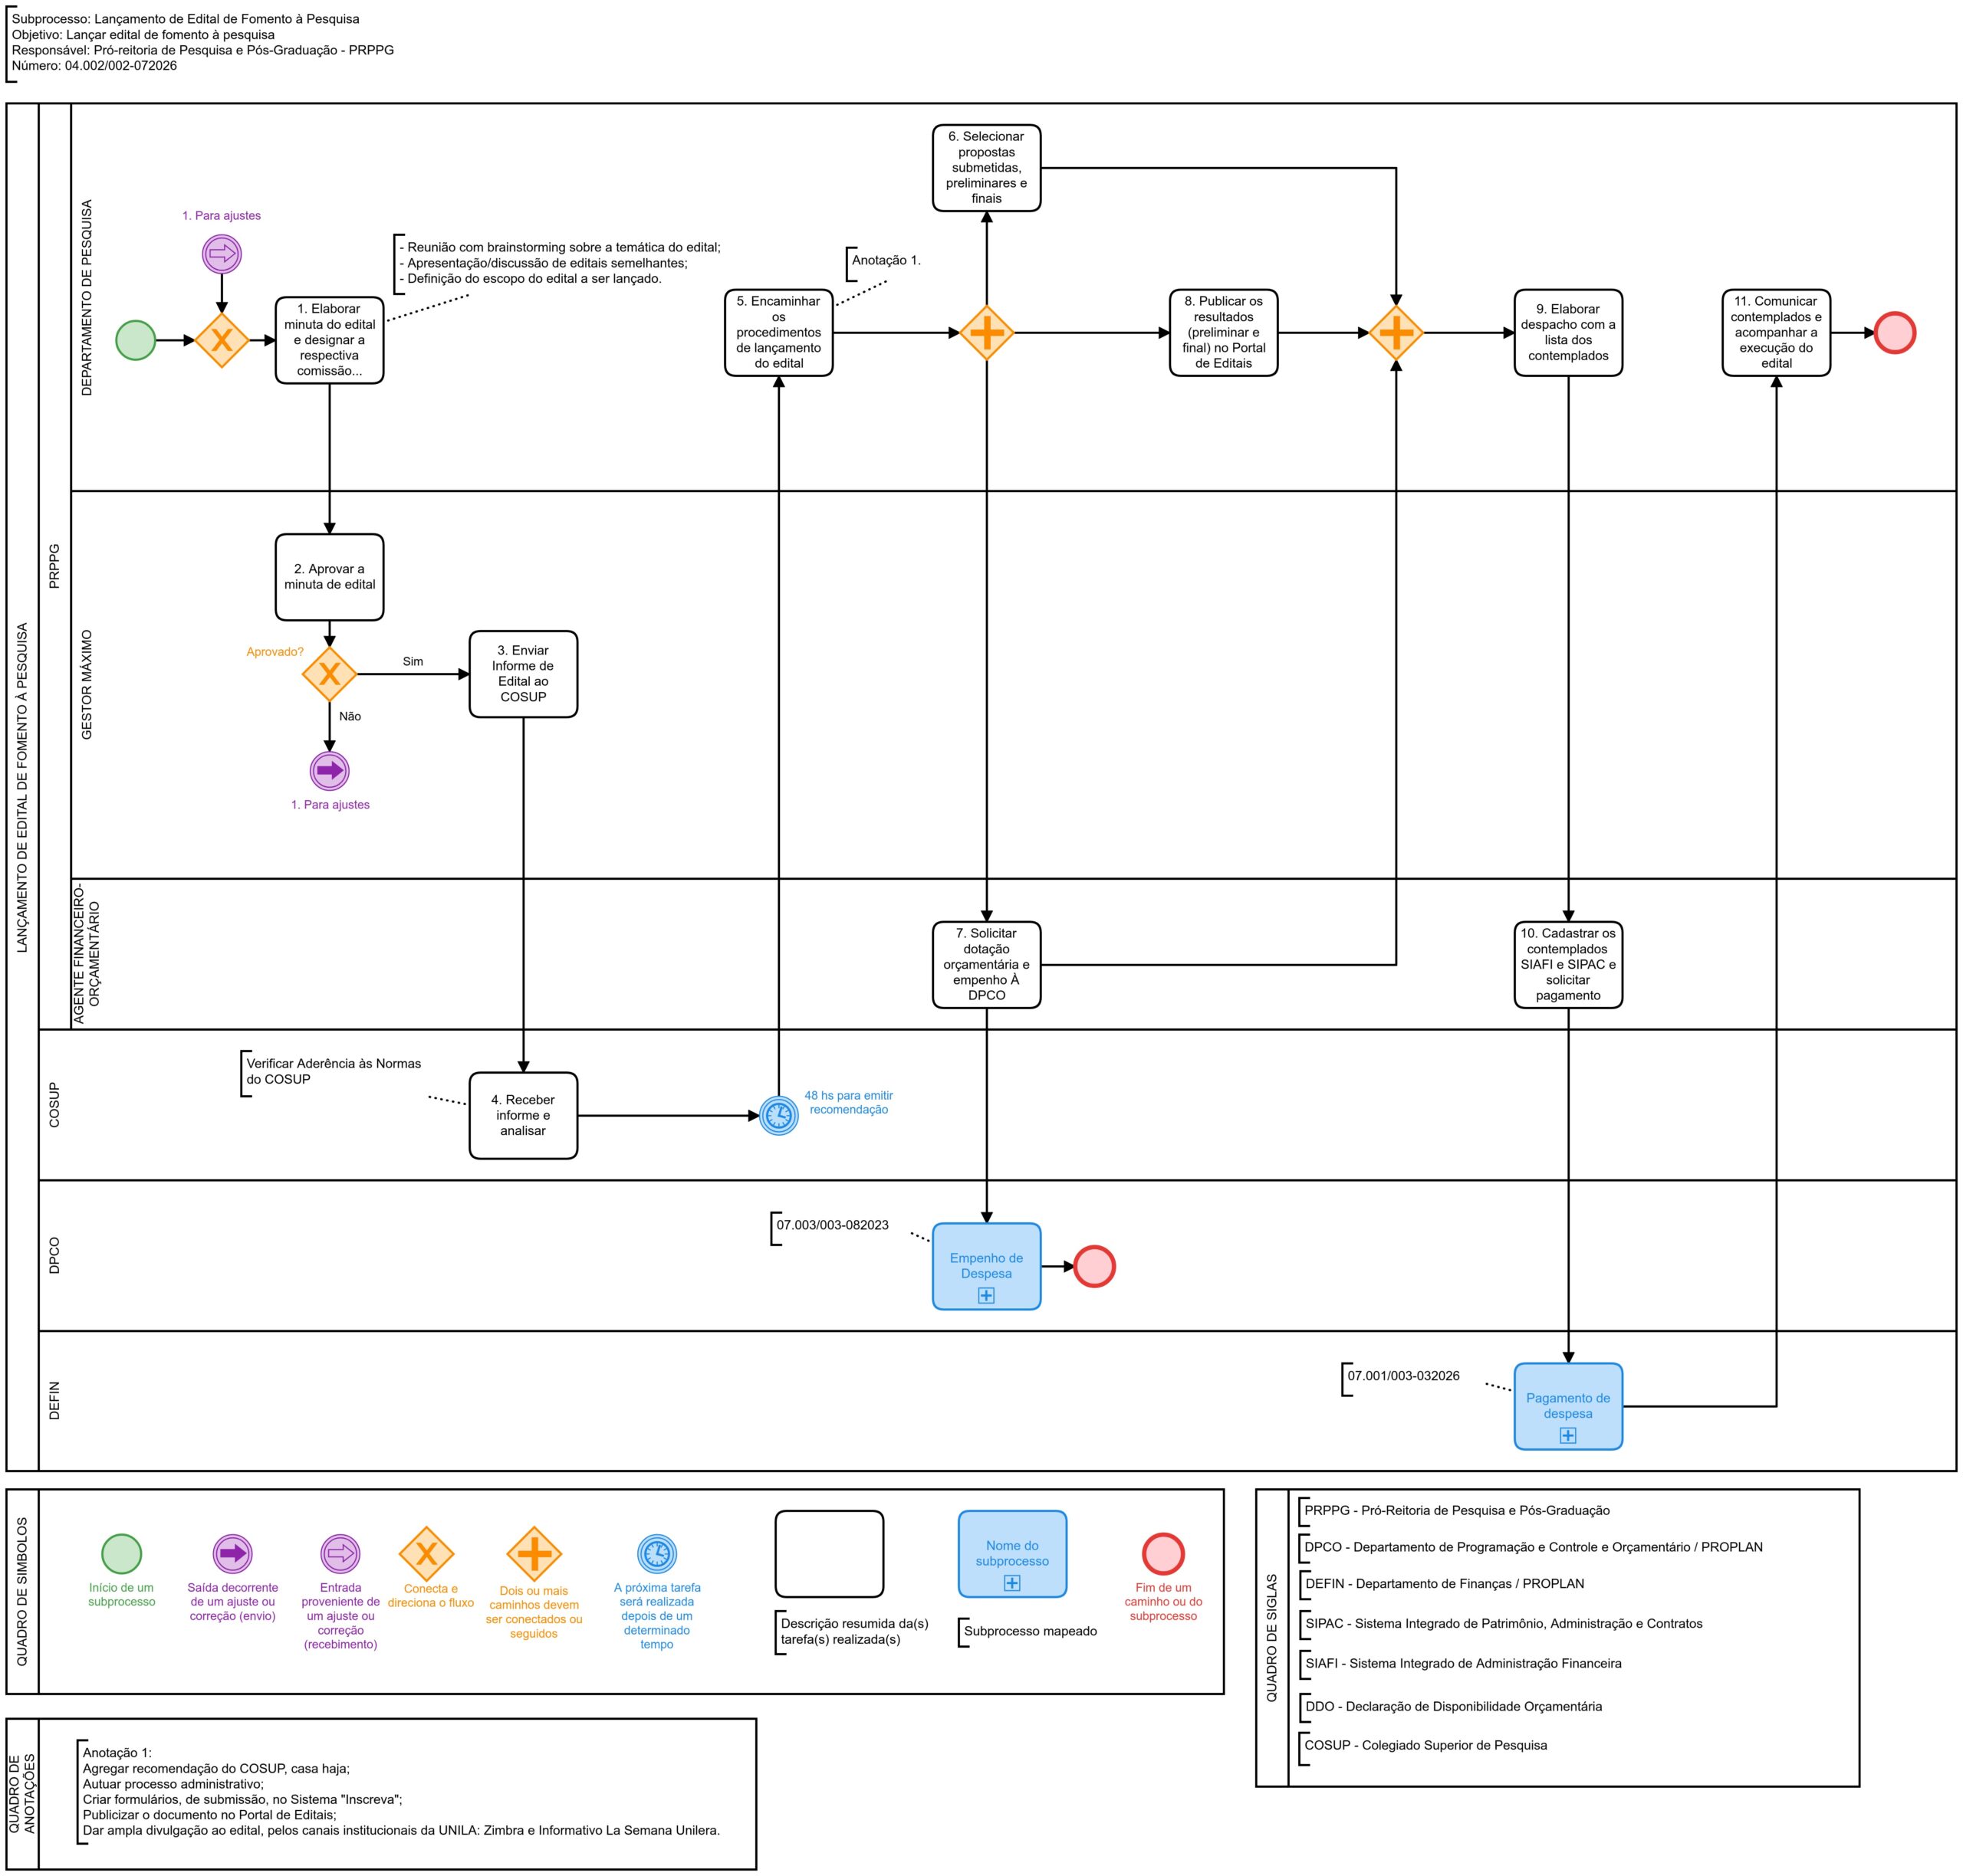The image size is (1963, 1876).
Task: Expand the 'Nome do subprocesso' legend plus marker
Action: click(x=1012, y=1582)
